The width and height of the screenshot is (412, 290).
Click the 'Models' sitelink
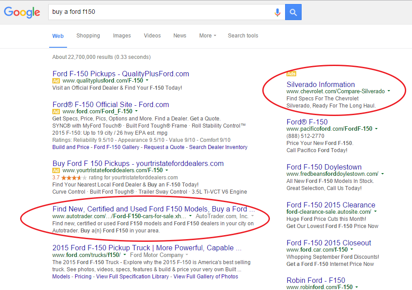point(61,277)
